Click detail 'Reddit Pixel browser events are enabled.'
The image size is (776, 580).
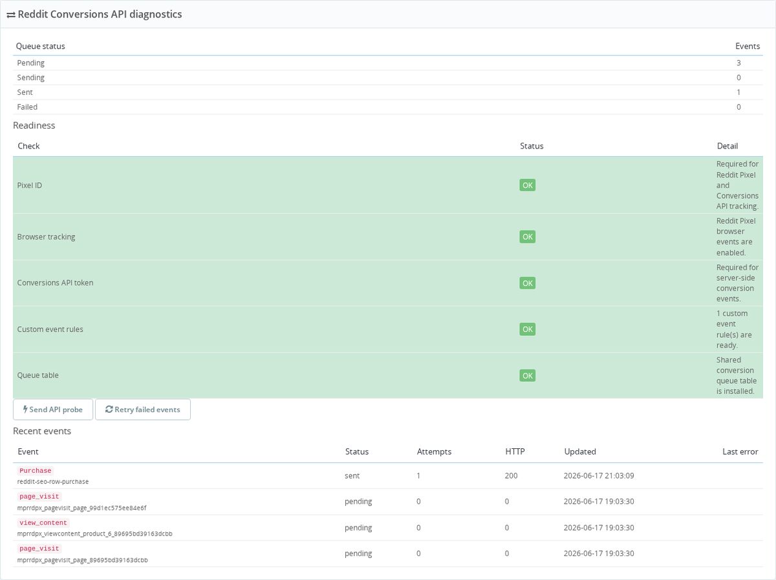pos(736,237)
